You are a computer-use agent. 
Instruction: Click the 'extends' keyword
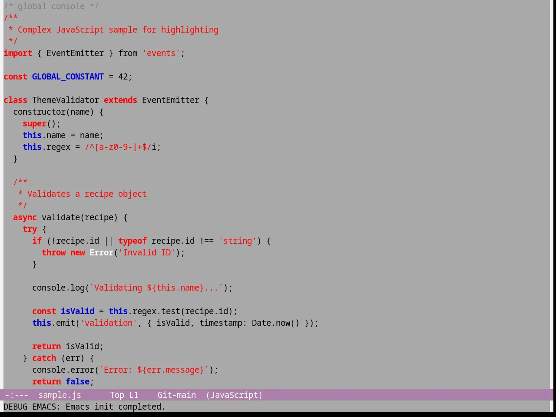tap(120, 100)
